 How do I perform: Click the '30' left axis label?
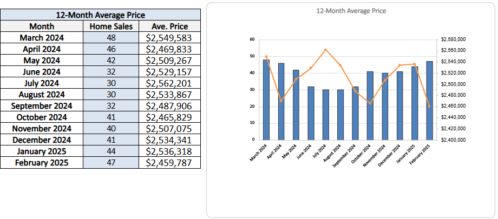click(x=252, y=90)
